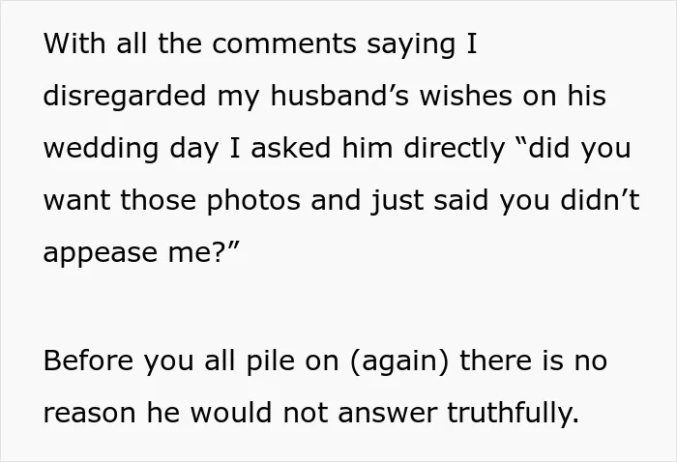Image resolution: width=677 pixels, height=462 pixels.
Task: Click the word "asked"
Action: [x=290, y=148]
